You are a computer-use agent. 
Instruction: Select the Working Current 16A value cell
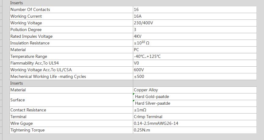pyautogui.click(x=194, y=16)
